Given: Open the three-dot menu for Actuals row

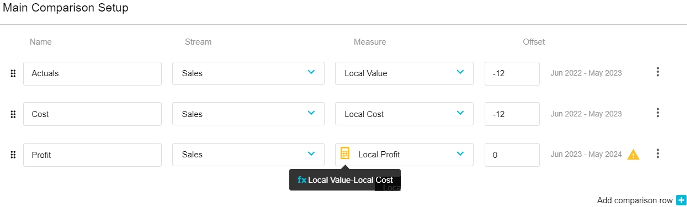Looking at the screenshot, I should pos(657,72).
